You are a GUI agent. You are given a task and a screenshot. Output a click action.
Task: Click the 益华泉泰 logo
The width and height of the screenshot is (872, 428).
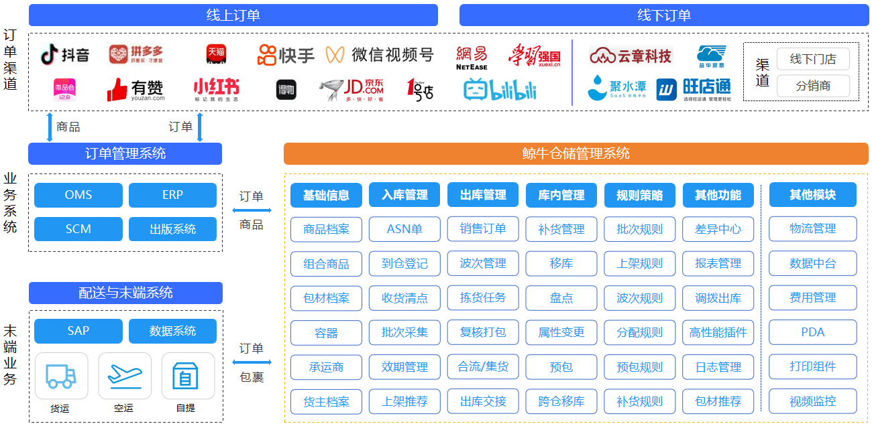711,56
